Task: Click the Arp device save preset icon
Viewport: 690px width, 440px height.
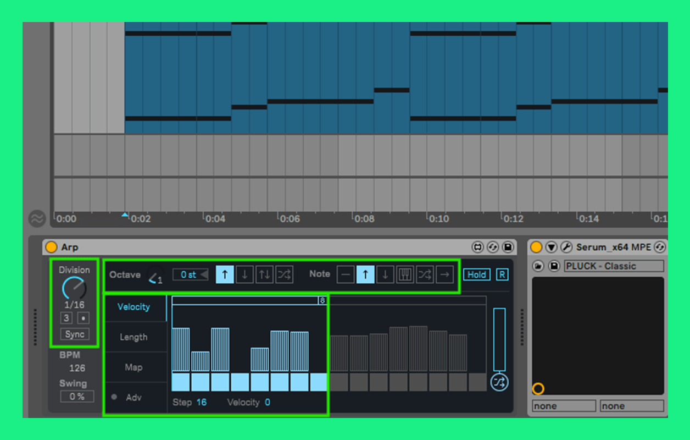Action: coord(508,248)
